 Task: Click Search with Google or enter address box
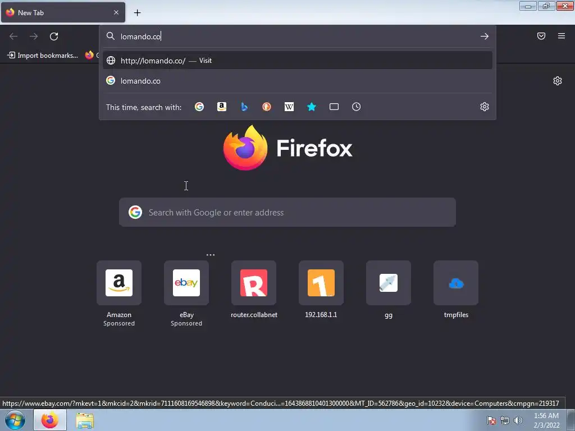pyautogui.click(x=287, y=212)
